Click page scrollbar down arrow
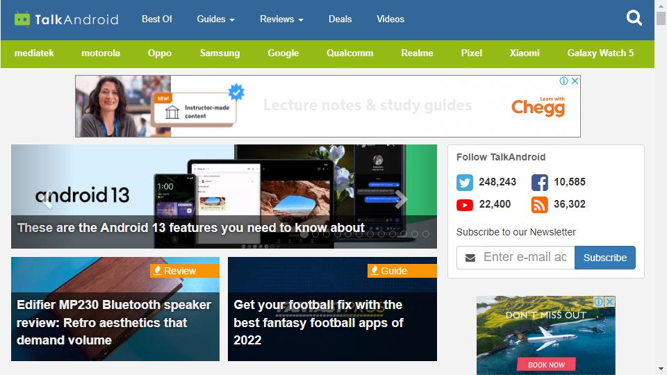 661,369
